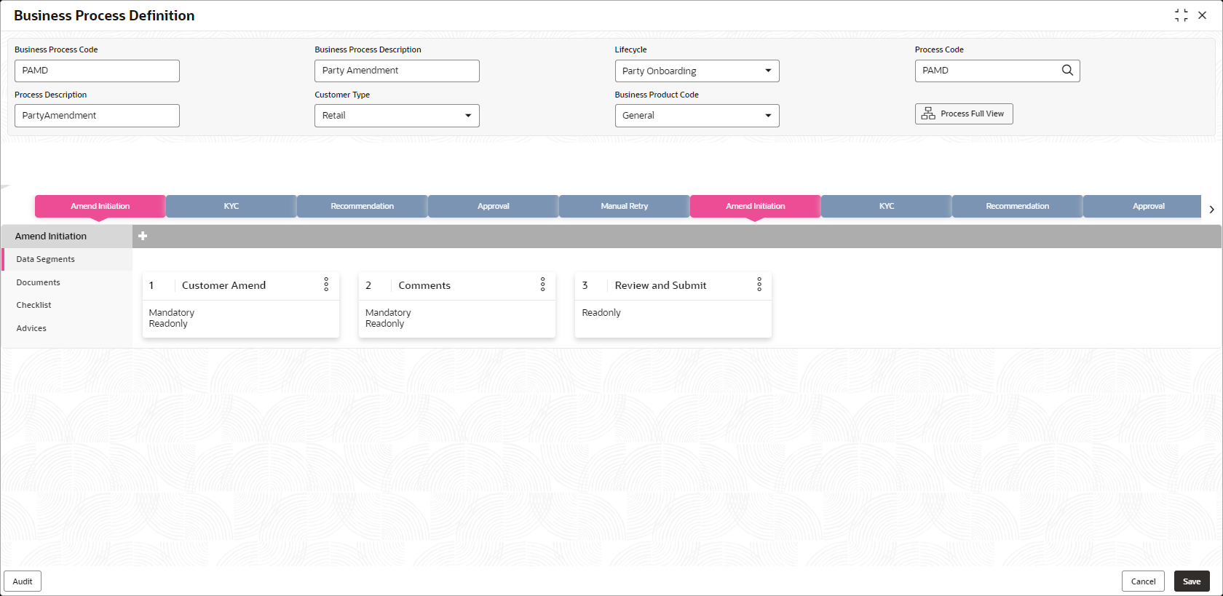Select the first Recommendation stage tab
Screen dimensions: 1223x596
pos(363,206)
